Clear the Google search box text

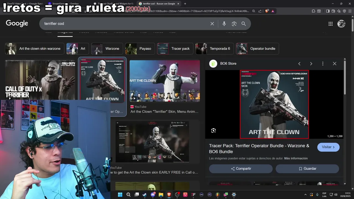click(x=212, y=24)
